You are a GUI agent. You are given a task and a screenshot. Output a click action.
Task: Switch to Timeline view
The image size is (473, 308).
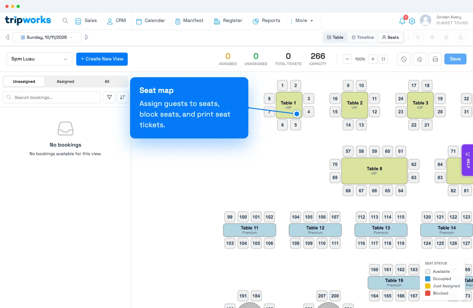point(363,37)
